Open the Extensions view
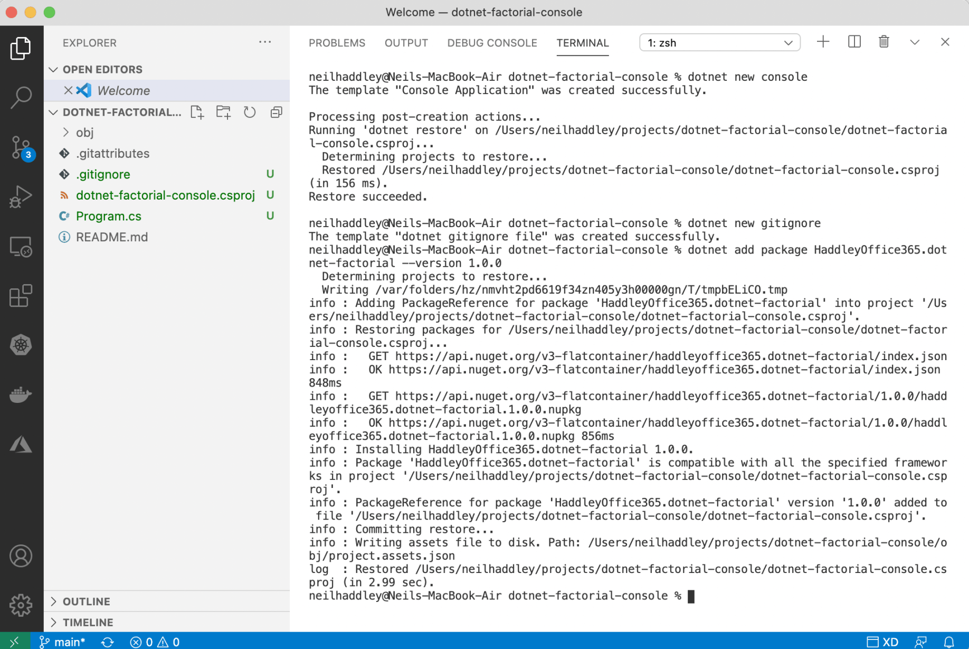Image resolution: width=969 pixels, height=649 pixels. [21, 296]
